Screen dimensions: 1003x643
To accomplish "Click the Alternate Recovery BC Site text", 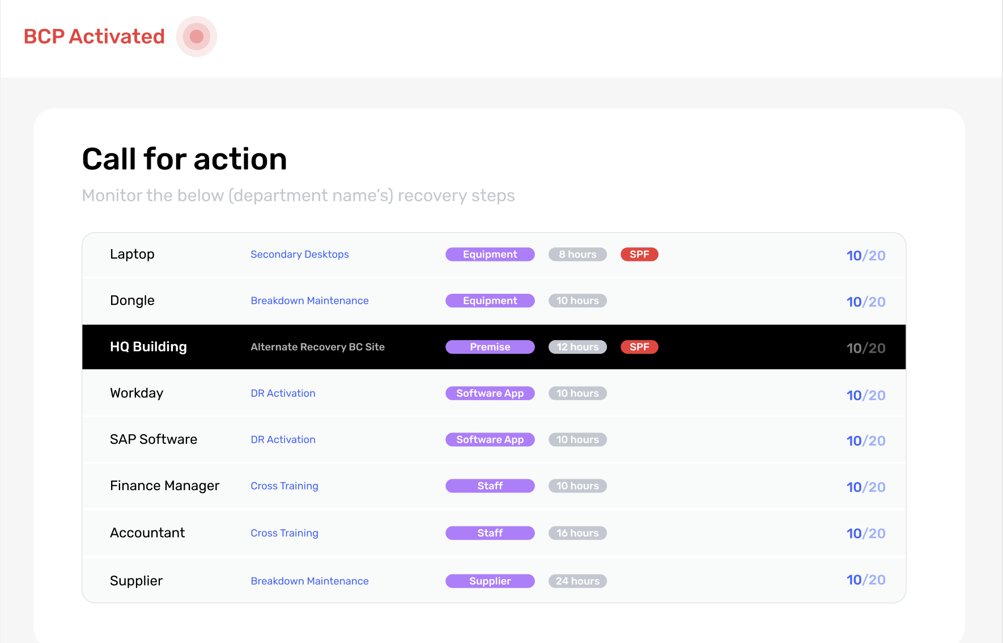I will (317, 347).
